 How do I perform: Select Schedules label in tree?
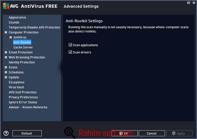tap(16, 72)
